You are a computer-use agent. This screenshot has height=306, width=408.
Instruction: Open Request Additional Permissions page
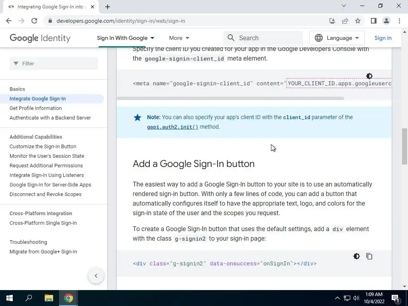[x=46, y=166]
